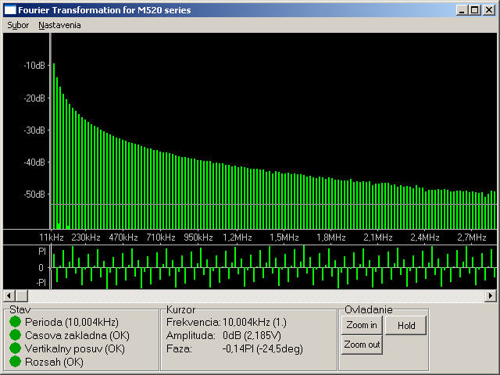Viewport: 500px width, 375px height.
Task: Click the -10dB amplitude axis label
Action: [x=34, y=66]
